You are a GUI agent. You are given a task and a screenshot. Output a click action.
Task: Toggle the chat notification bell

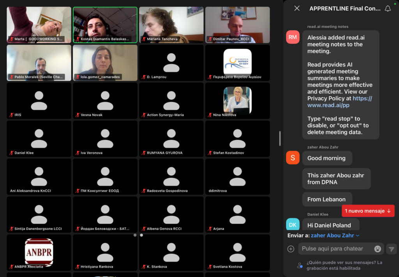point(388,8)
